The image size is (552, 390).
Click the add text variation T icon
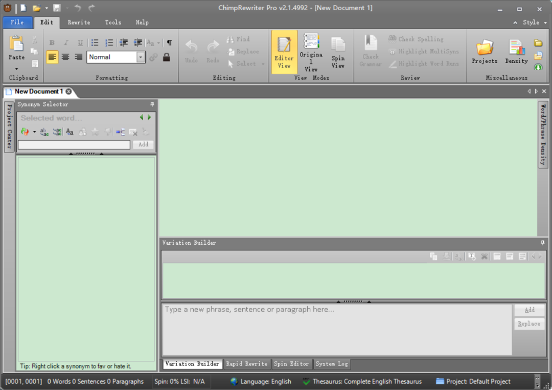472,256
